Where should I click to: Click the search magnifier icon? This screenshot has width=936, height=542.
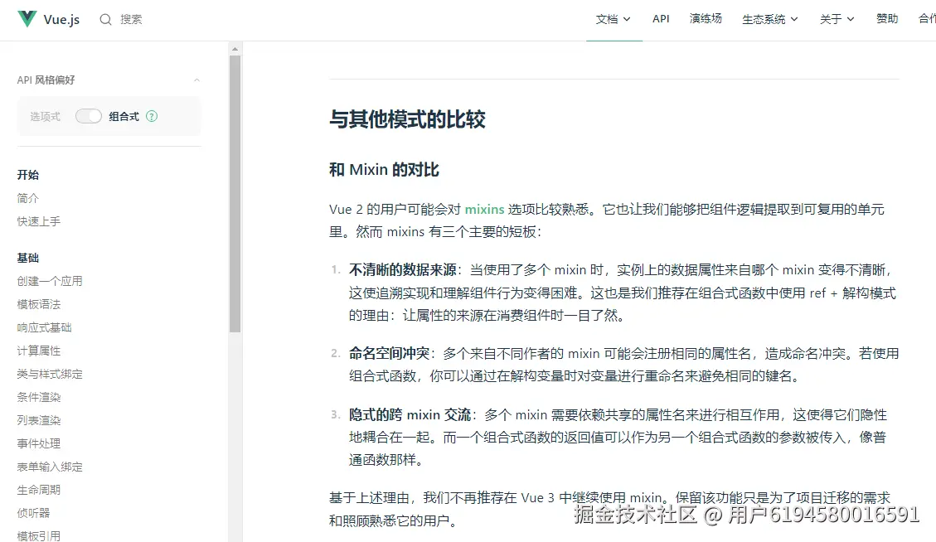tap(105, 20)
